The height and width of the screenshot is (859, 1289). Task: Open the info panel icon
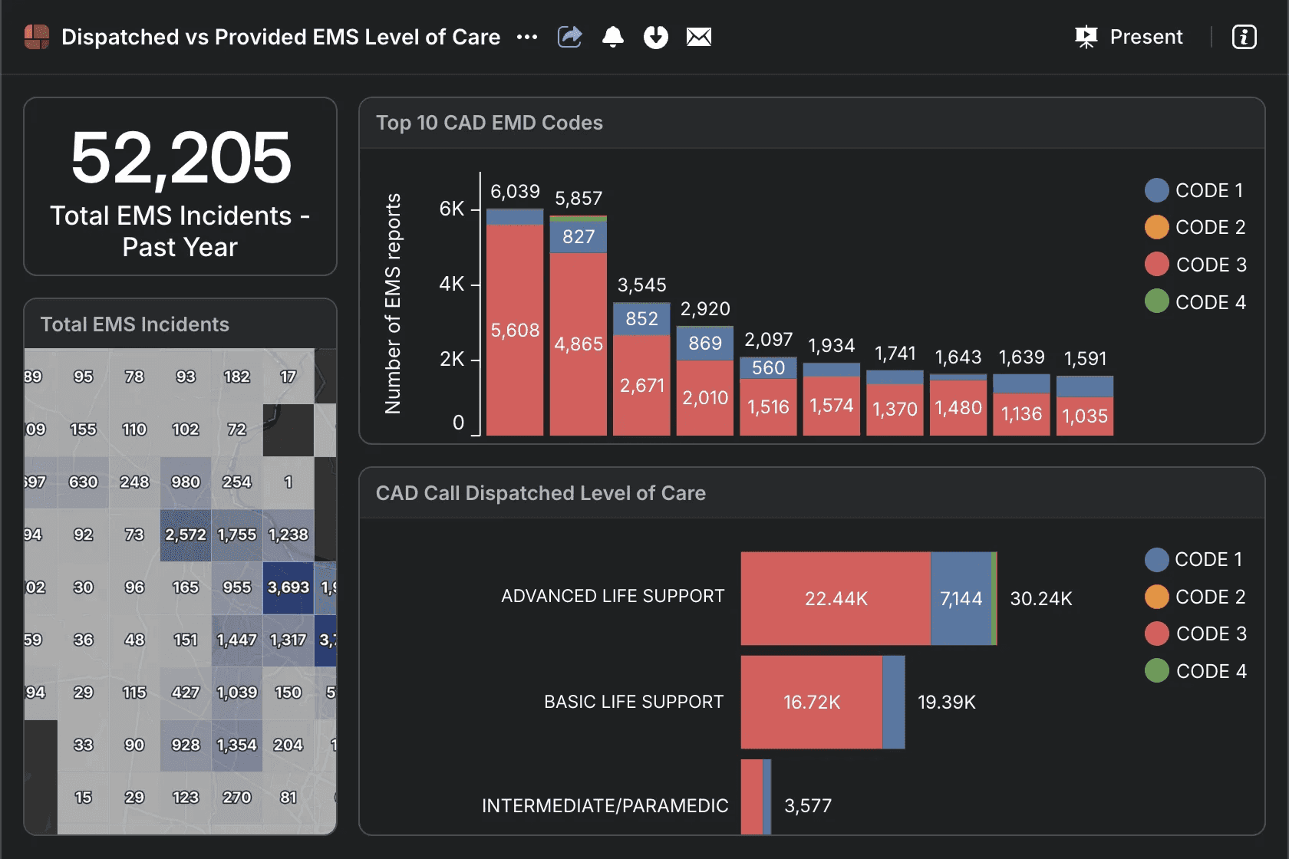[1244, 37]
